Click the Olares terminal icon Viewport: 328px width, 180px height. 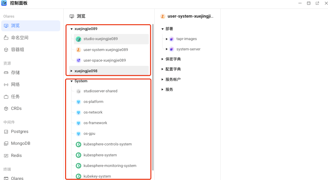pyautogui.click(x=6, y=178)
